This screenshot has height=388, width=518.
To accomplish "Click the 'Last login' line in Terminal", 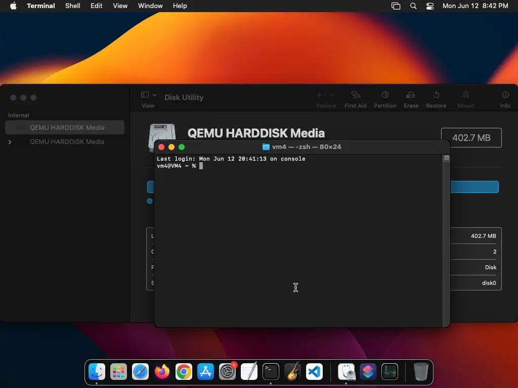I will tap(231, 159).
